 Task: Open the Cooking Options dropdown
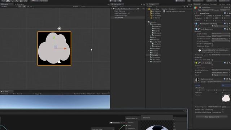tap(221, 70)
